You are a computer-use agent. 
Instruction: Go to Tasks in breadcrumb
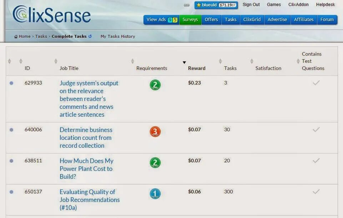click(x=41, y=36)
